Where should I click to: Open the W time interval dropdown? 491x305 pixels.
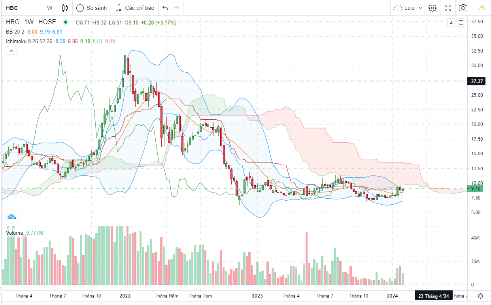(x=49, y=8)
